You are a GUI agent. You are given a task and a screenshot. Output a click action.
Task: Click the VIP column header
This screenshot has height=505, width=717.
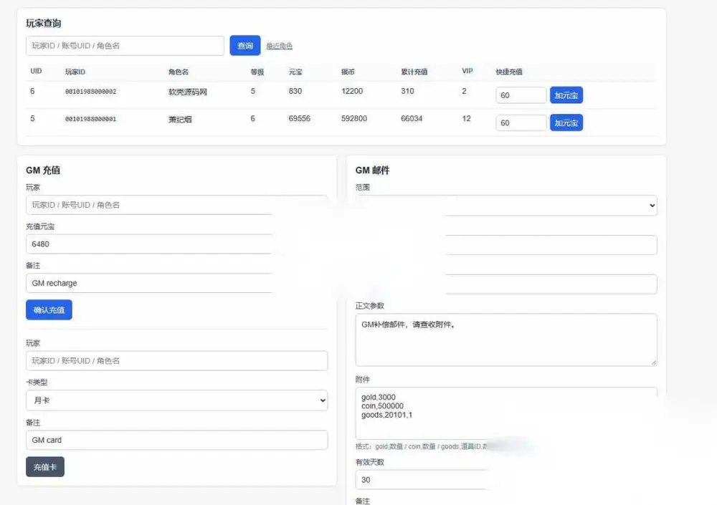tap(467, 72)
